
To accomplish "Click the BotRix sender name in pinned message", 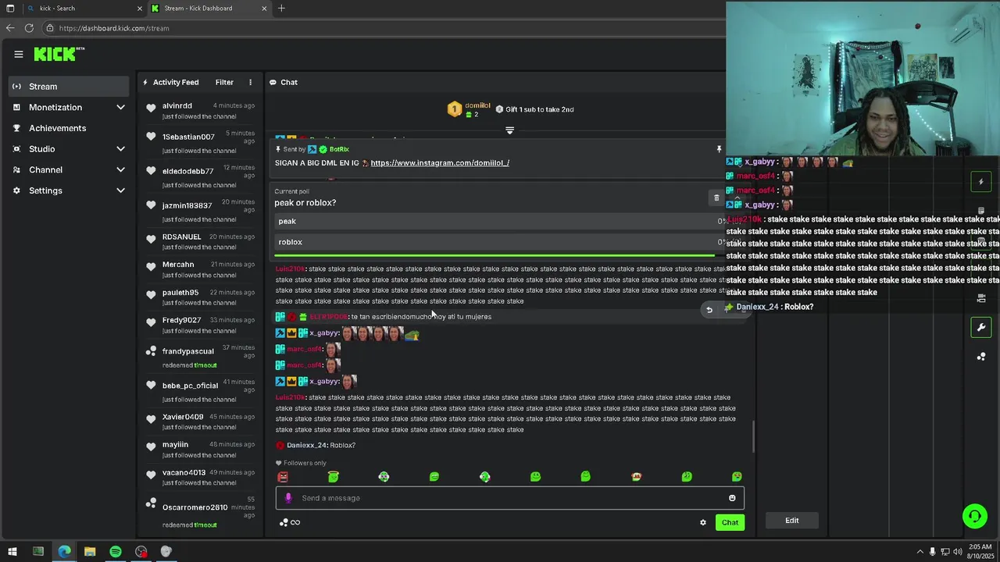I will click(339, 149).
